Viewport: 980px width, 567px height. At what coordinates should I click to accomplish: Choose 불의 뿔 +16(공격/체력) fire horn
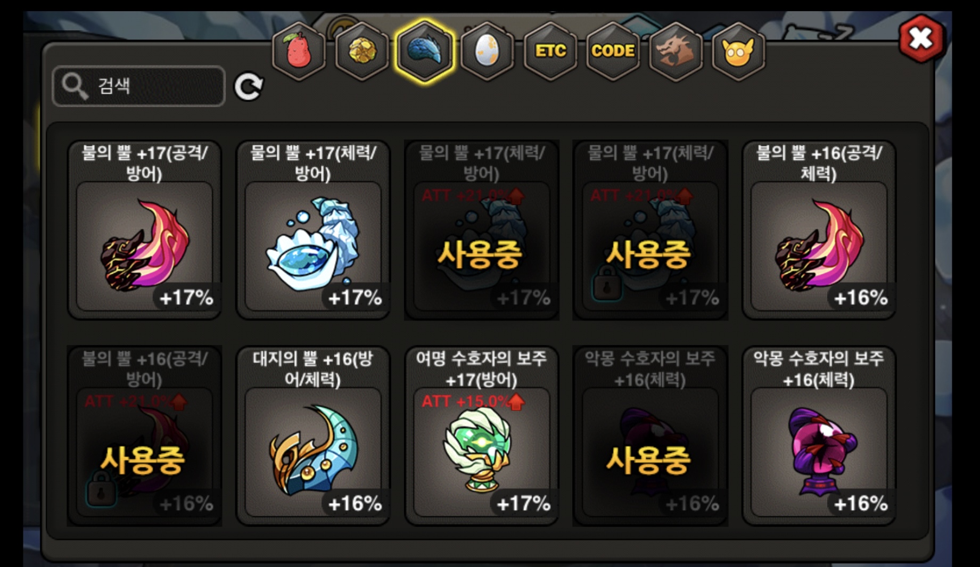(819, 230)
